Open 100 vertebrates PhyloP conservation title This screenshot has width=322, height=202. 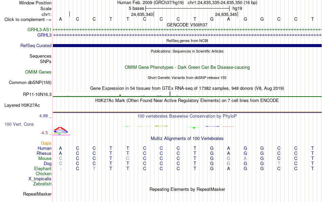187,116
